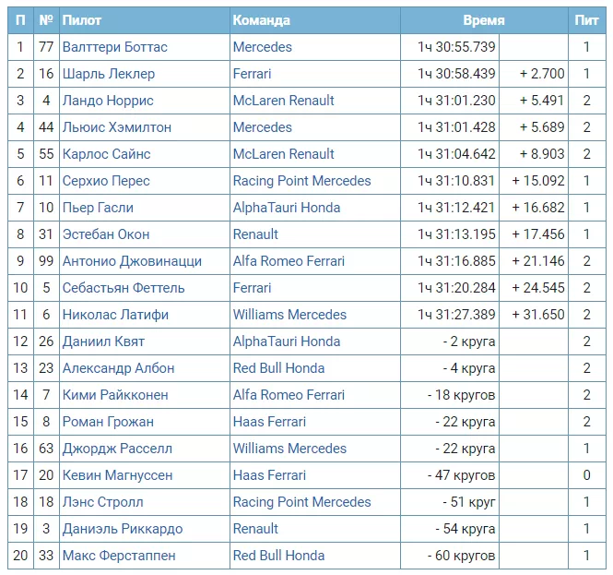Open McLaren Renault link in Норрис row

[x=283, y=101]
